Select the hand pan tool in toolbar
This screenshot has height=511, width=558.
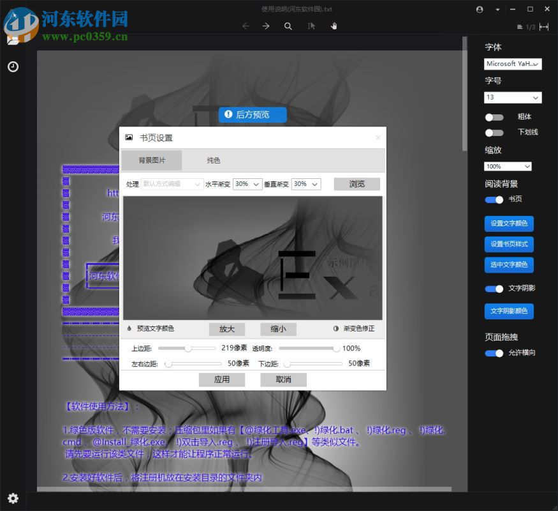coord(334,26)
